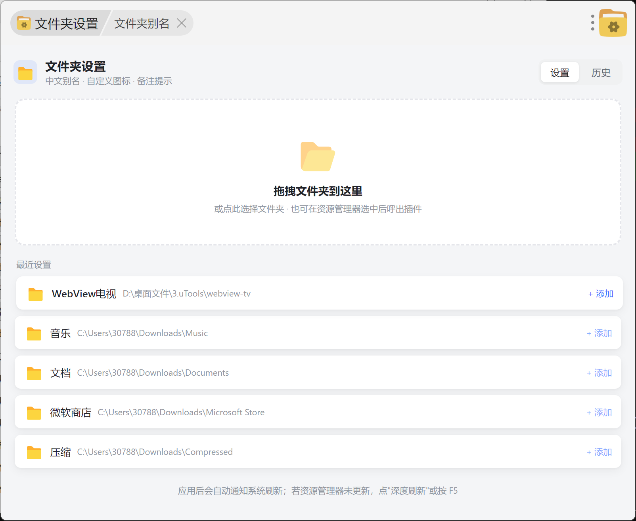The height and width of the screenshot is (521, 636).
Task: Click the 最近设置 section label
Action: 34,264
